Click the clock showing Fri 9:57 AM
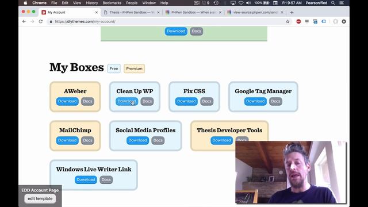Screen dimensions: 368x207 tap(292, 3)
